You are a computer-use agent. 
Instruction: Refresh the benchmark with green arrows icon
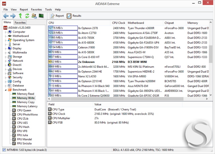click(27, 16)
